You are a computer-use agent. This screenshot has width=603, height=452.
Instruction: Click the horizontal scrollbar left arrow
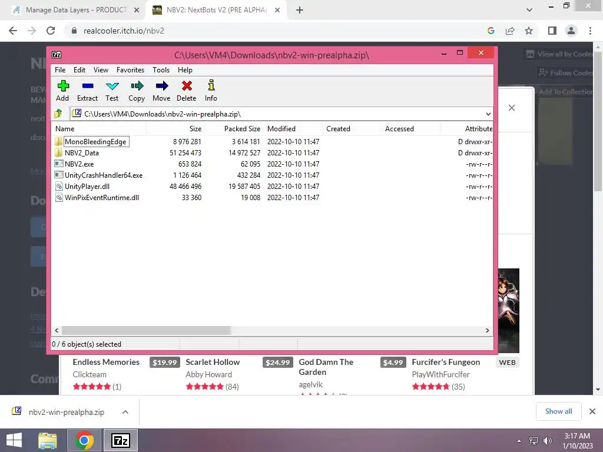[57, 330]
